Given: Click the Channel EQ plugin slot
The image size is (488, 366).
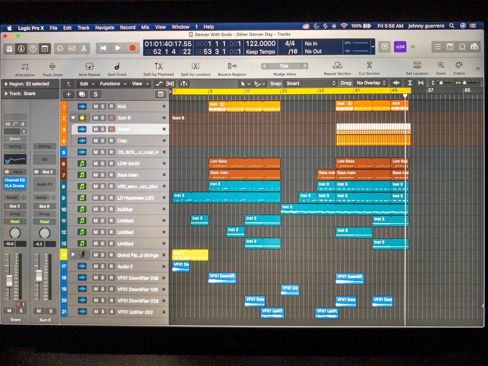Looking at the screenshot, I should 15,180.
